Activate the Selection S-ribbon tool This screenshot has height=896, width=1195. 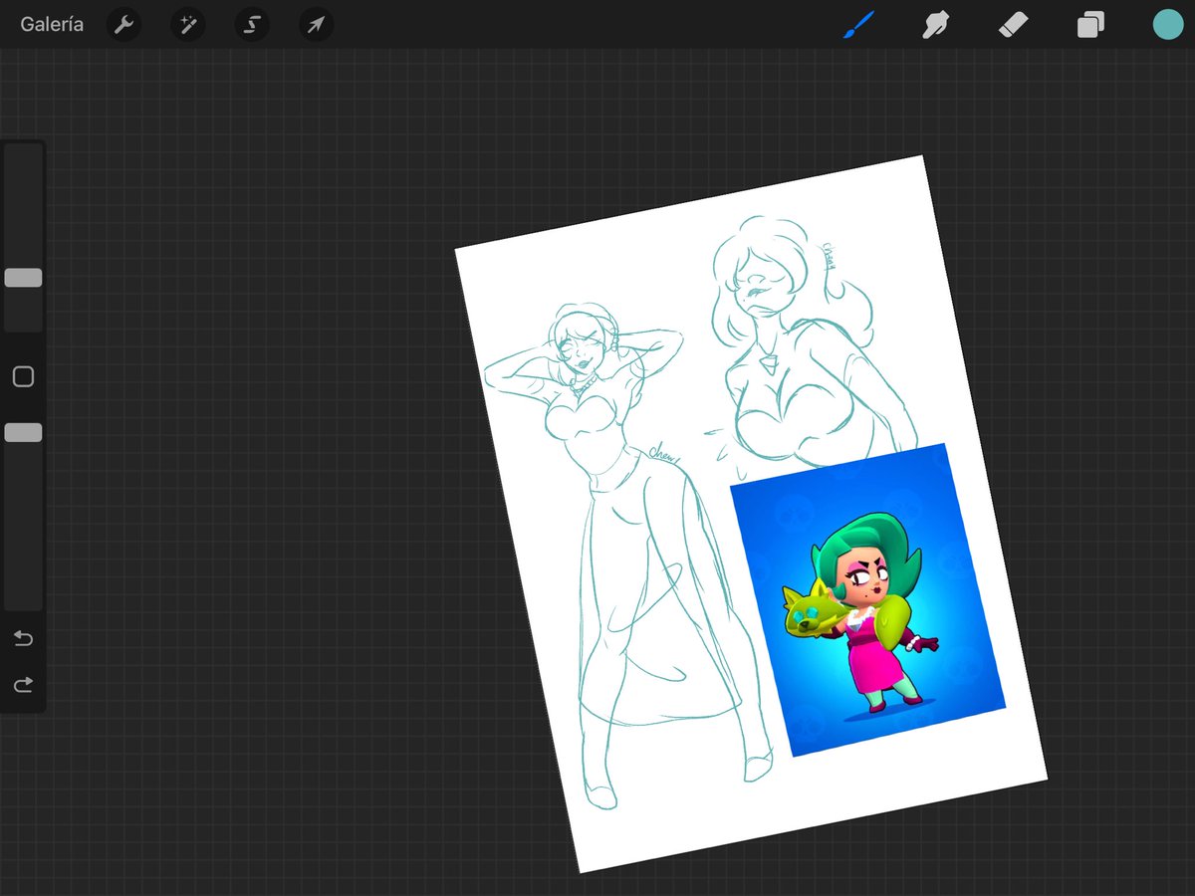coord(252,25)
